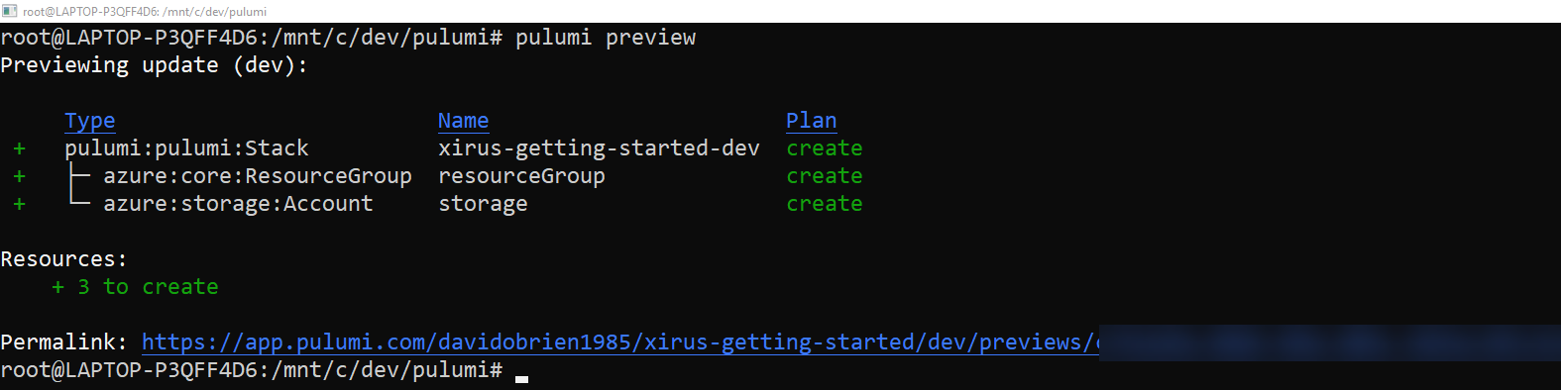Place cursor at the bottom command prompt

(x=522, y=371)
